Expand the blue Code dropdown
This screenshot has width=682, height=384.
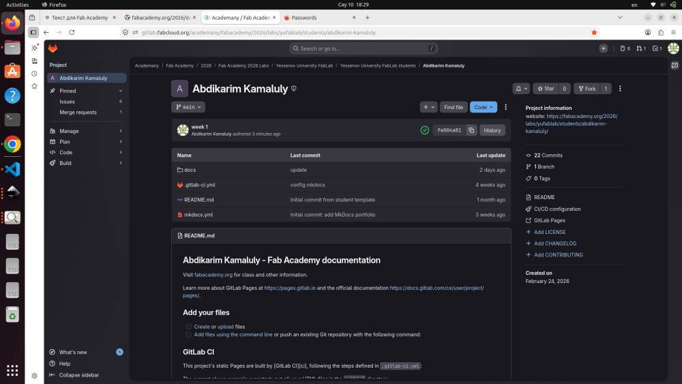click(x=483, y=107)
